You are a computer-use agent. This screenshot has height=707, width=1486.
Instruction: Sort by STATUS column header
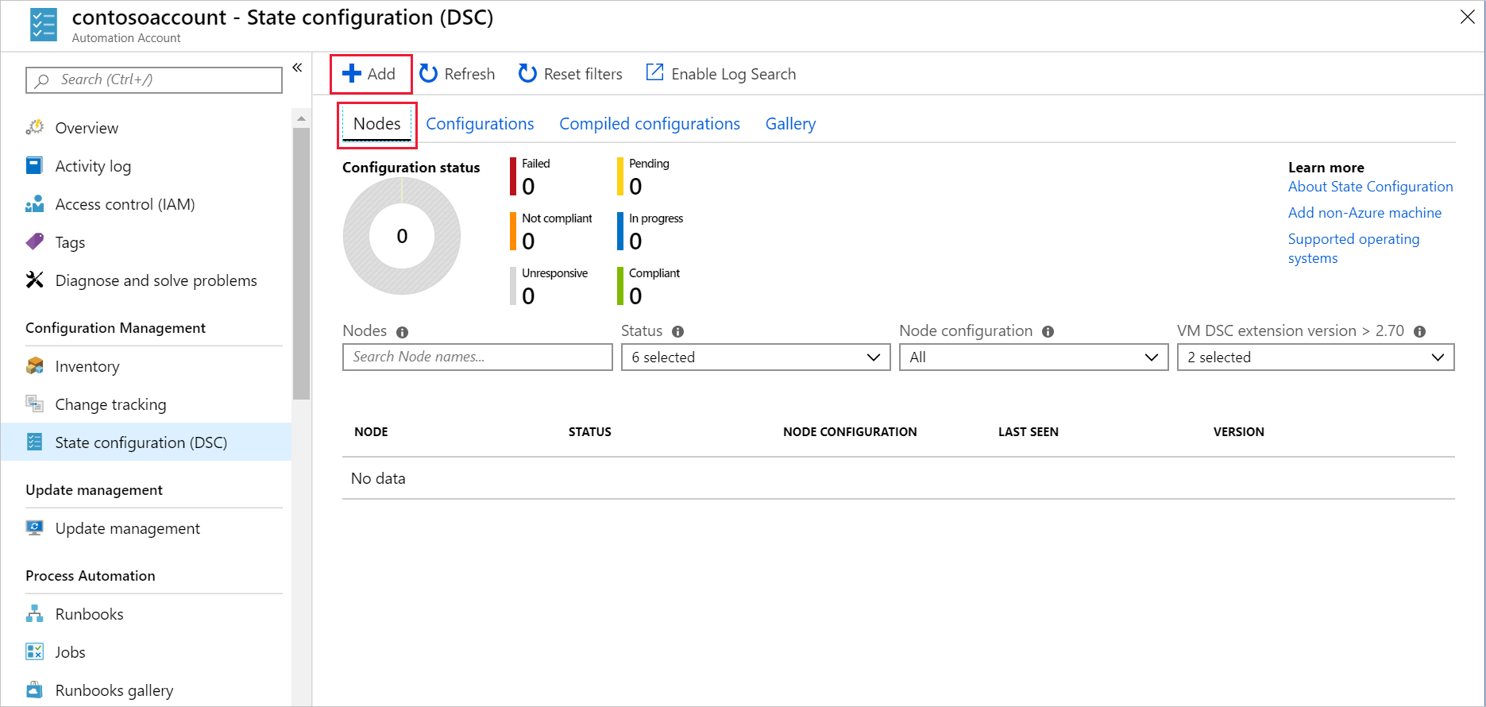[590, 431]
